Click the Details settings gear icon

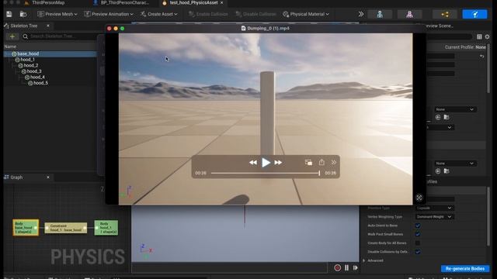point(487,36)
